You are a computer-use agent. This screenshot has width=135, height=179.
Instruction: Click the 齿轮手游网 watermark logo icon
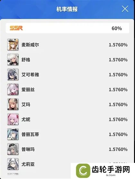[83, 171]
